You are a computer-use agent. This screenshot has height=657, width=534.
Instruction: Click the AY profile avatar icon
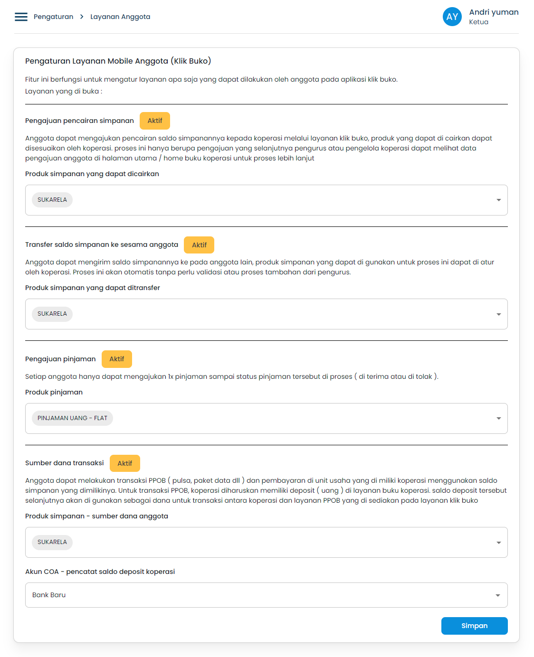pos(452,17)
